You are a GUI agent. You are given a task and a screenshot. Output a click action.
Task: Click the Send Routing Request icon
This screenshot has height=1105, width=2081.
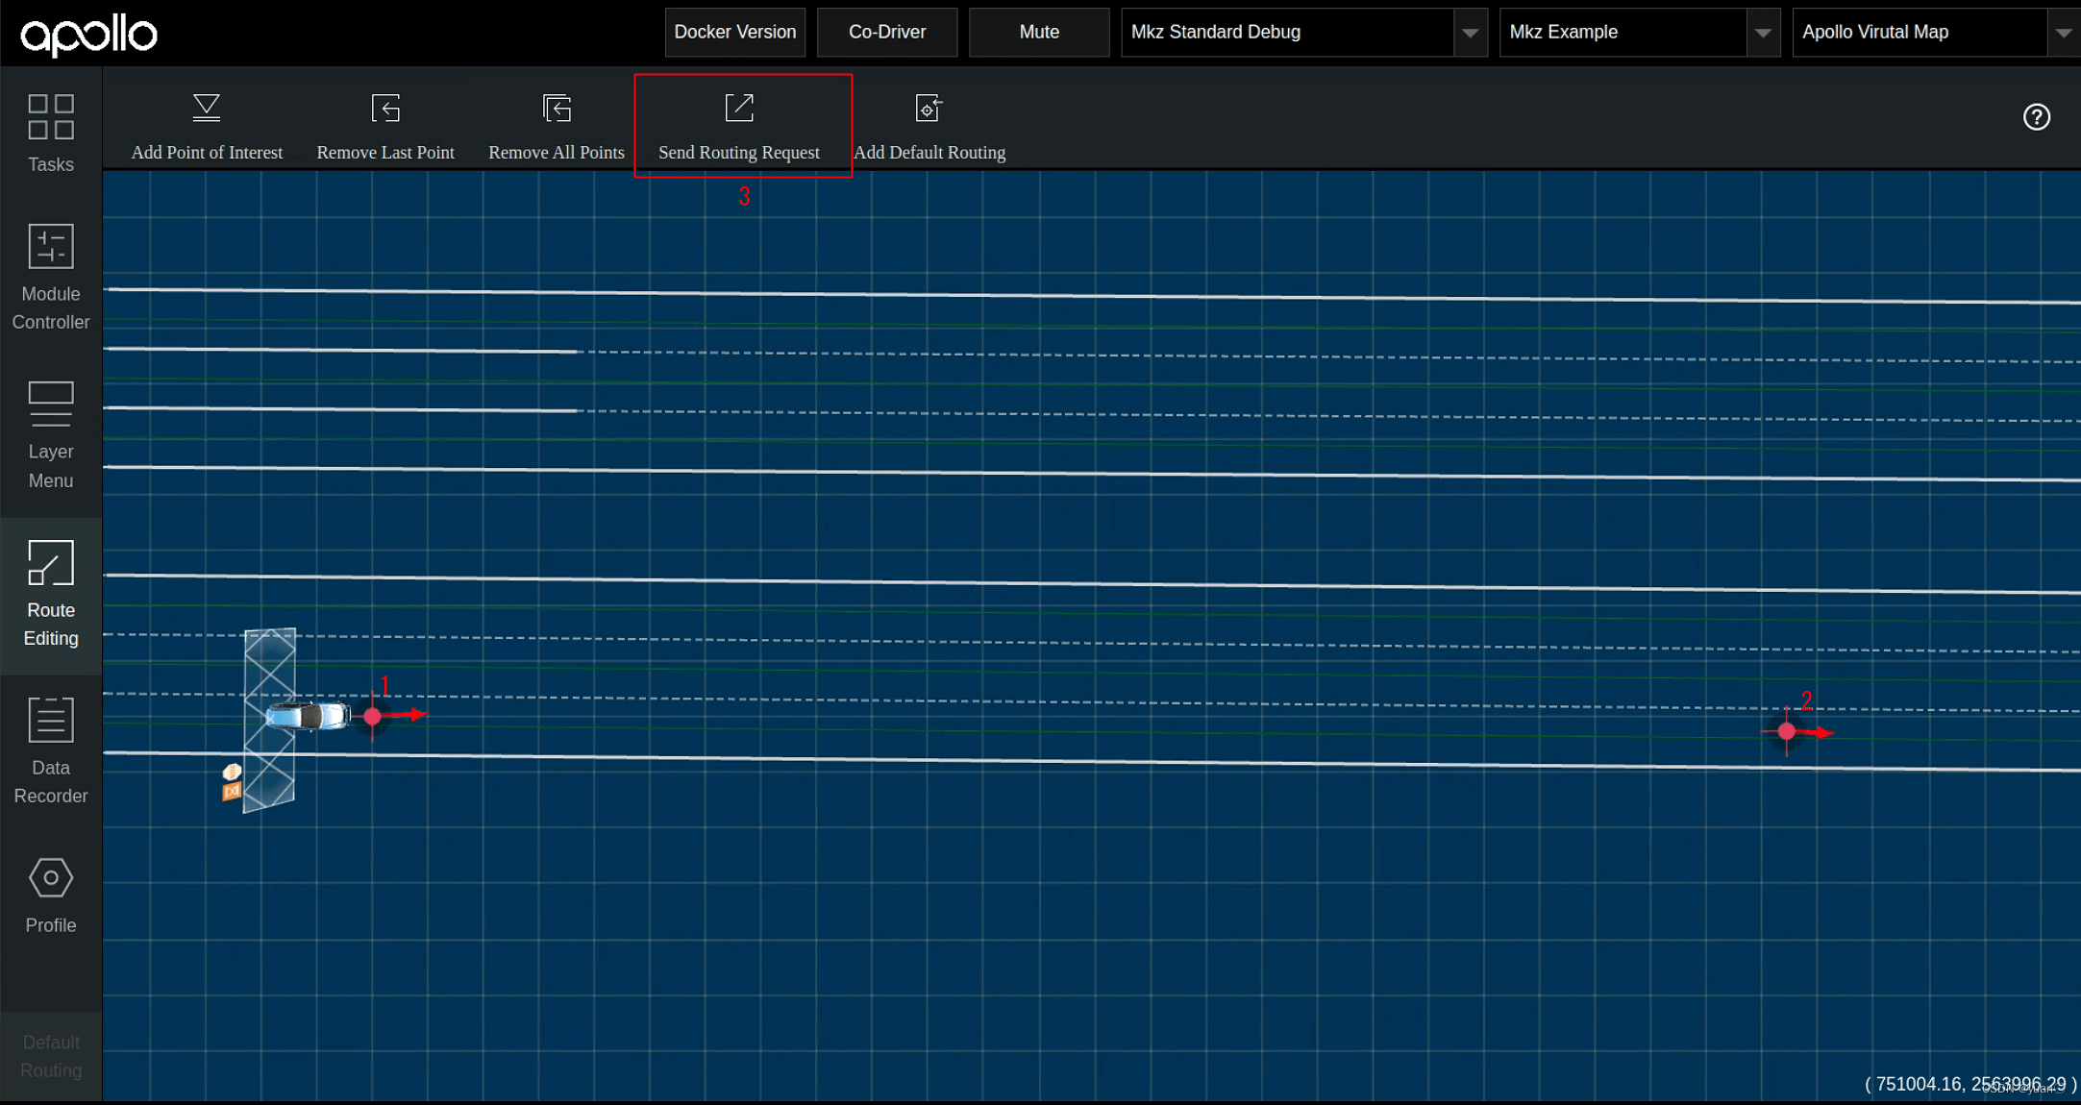pos(739,109)
